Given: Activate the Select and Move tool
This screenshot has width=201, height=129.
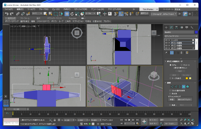Looking at the screenshot, I should coord(67,14).
